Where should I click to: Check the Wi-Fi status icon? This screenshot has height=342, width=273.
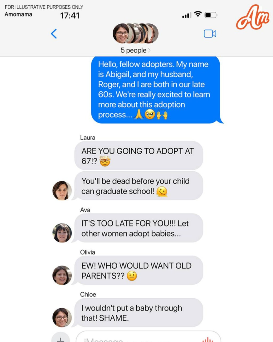(x=198, y=14)
